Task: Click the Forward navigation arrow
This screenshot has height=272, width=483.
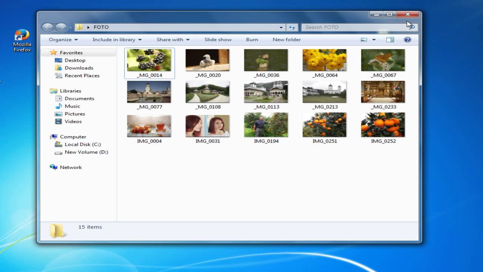Action: pos(61,27)
